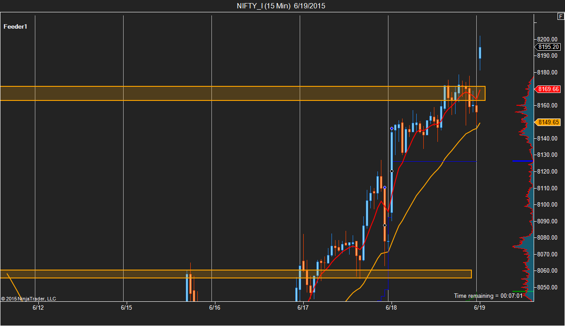Click the chart title NIFTY_I (15 Min)

[263, 6]
